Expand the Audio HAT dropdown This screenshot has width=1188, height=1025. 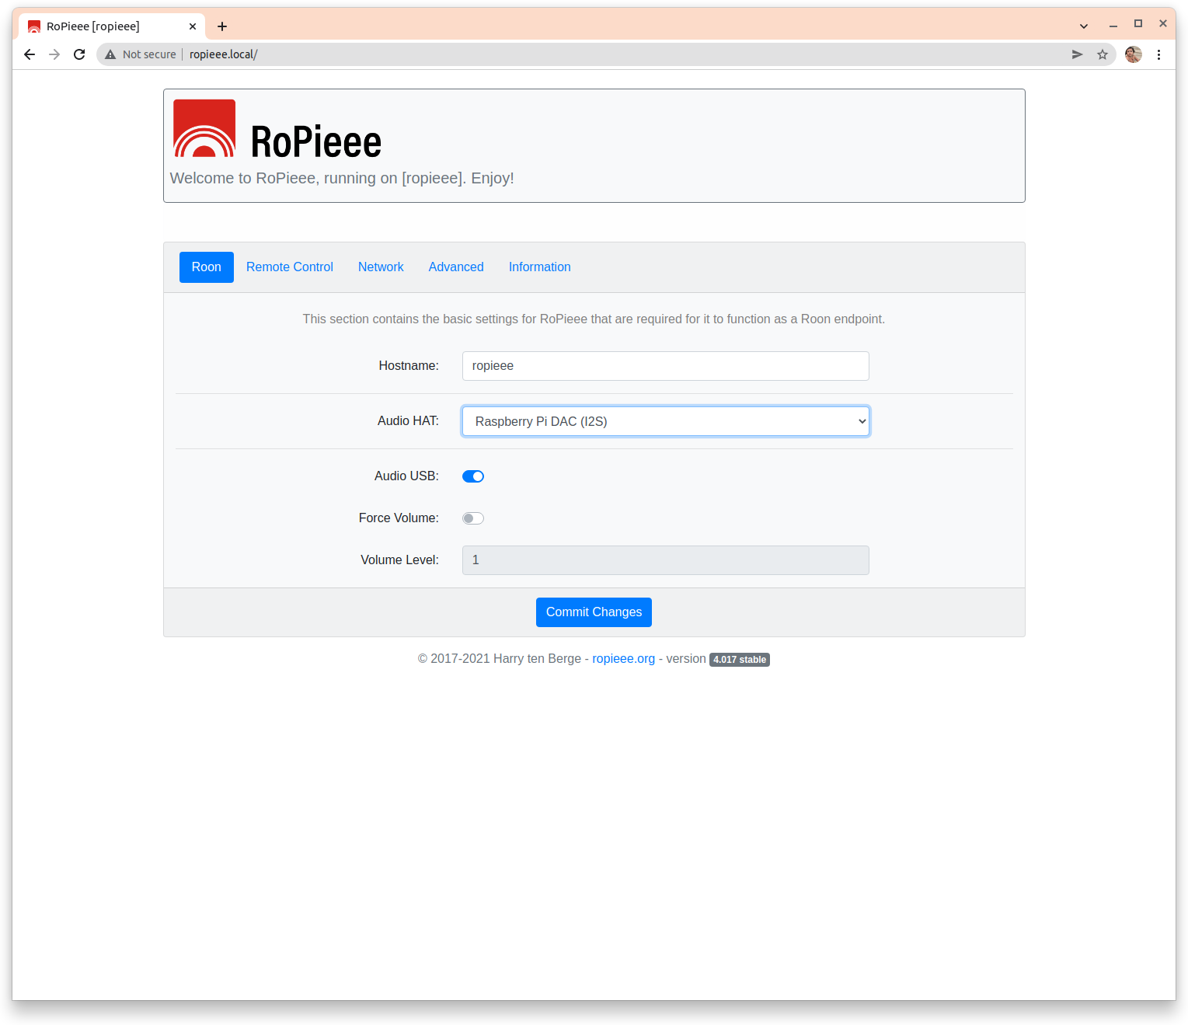666,421
